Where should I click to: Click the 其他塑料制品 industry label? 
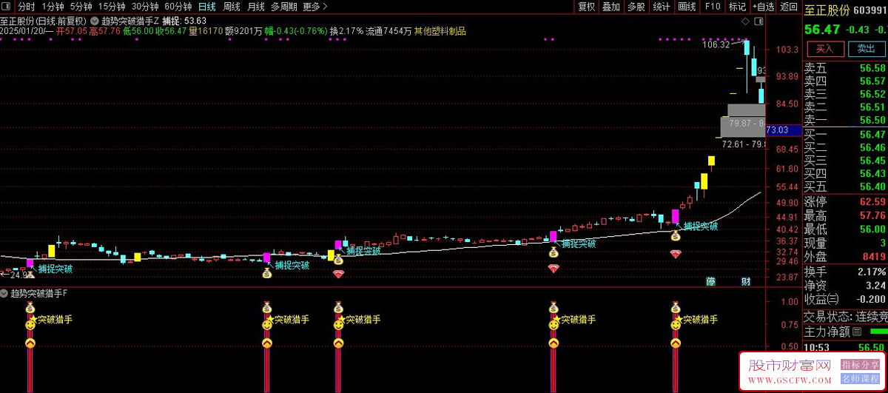(440, 31)
